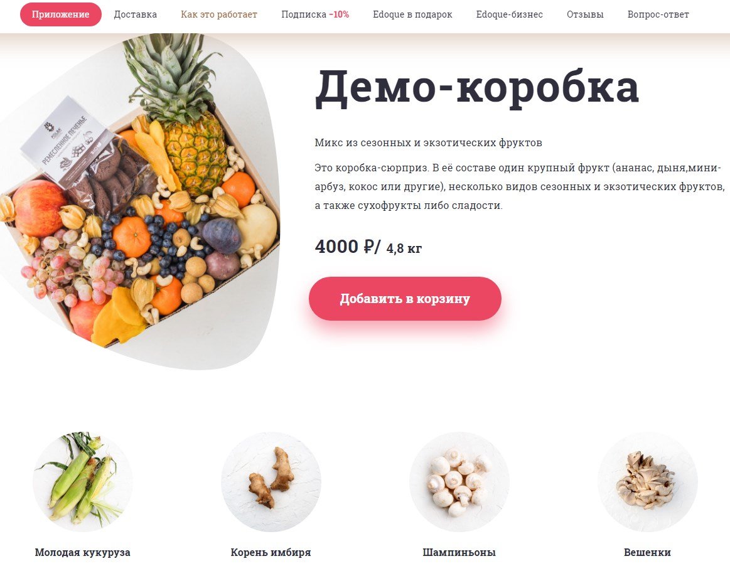Select the young corn round image
730x566 pixels.
82,482
